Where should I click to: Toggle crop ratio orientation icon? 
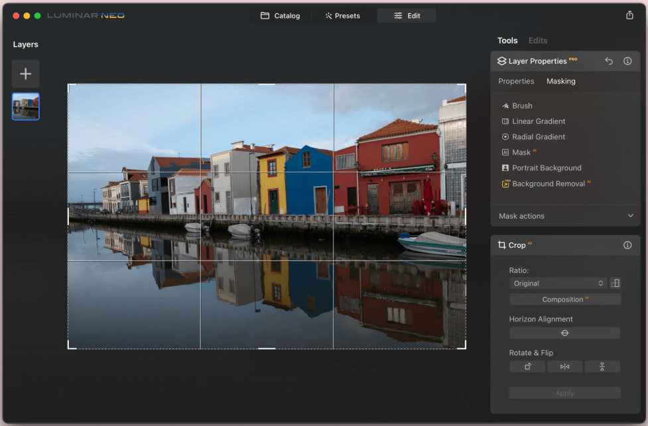tap(616, 283)
